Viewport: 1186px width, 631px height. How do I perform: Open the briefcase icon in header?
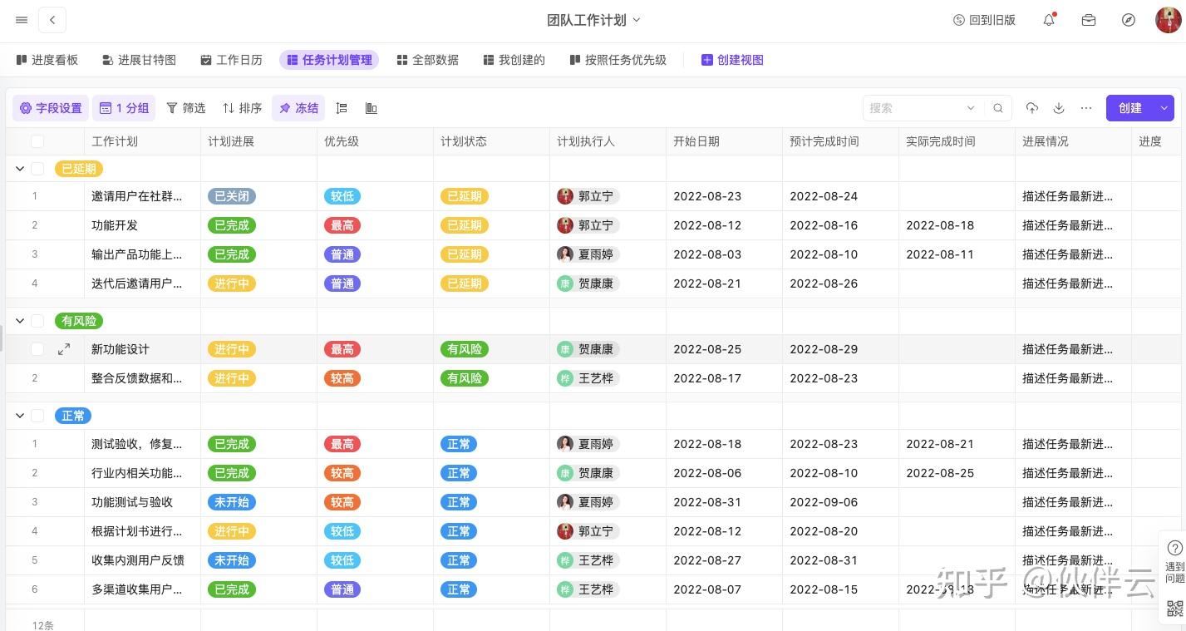[x=1089, y=20]
